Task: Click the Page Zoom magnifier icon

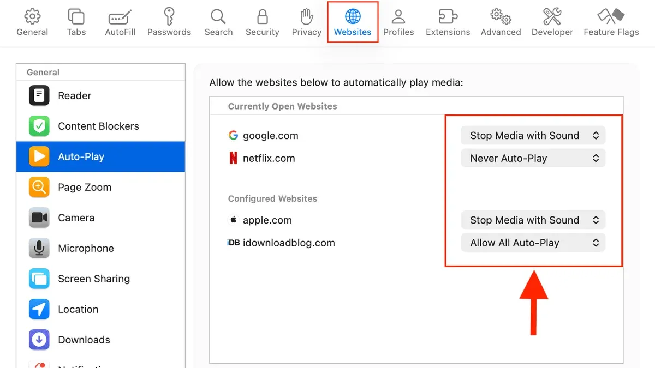Action: tap(39, 187)
